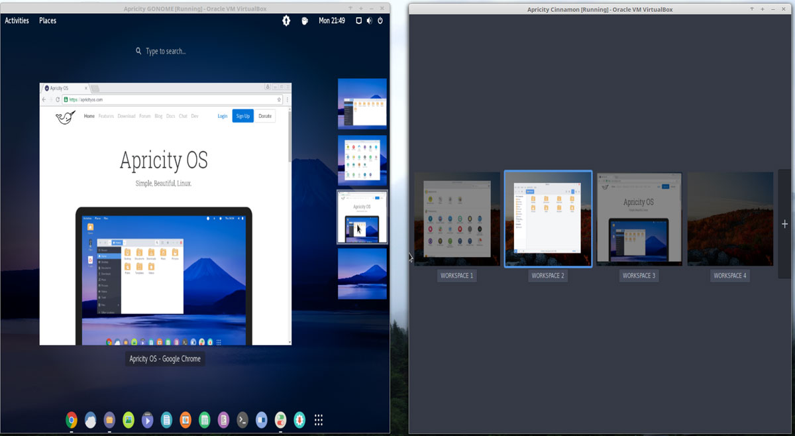Close the Apricity OS tab
Screen dimensions: 795x436
(x=85, y=88)
